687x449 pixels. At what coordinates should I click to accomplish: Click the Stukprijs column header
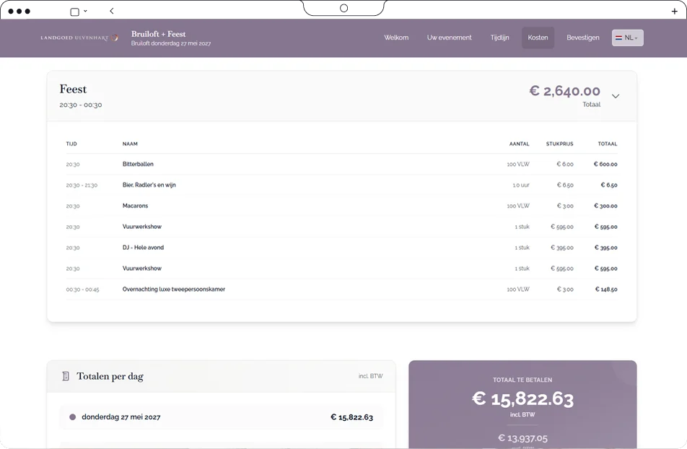click(559, 144)
